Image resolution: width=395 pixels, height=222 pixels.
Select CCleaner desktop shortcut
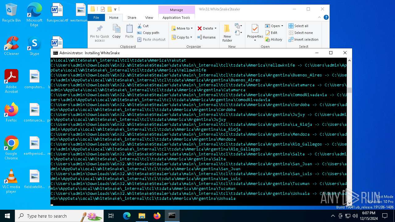click(x=11, y=46)
